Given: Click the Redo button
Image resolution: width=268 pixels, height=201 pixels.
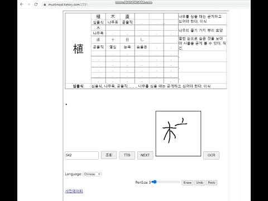Looking at the screenshot, I should 212,183.
